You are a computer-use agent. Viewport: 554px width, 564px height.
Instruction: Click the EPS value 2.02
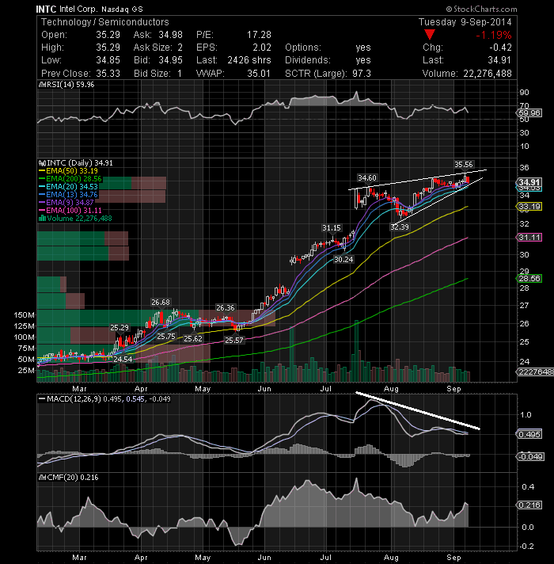point(261,48)
